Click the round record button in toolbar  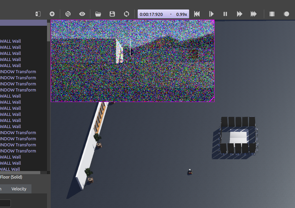pyautogui.click(x=287, y=14)
